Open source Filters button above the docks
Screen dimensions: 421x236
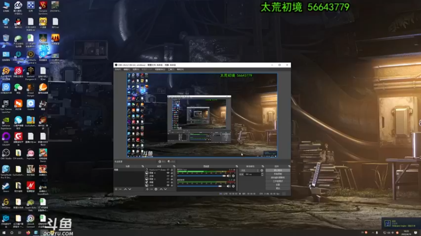(172, 162)
